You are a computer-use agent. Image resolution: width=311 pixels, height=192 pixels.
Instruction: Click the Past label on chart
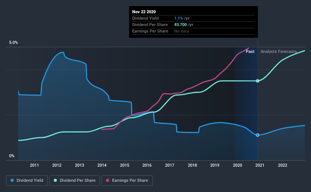(x=250, y=51)
